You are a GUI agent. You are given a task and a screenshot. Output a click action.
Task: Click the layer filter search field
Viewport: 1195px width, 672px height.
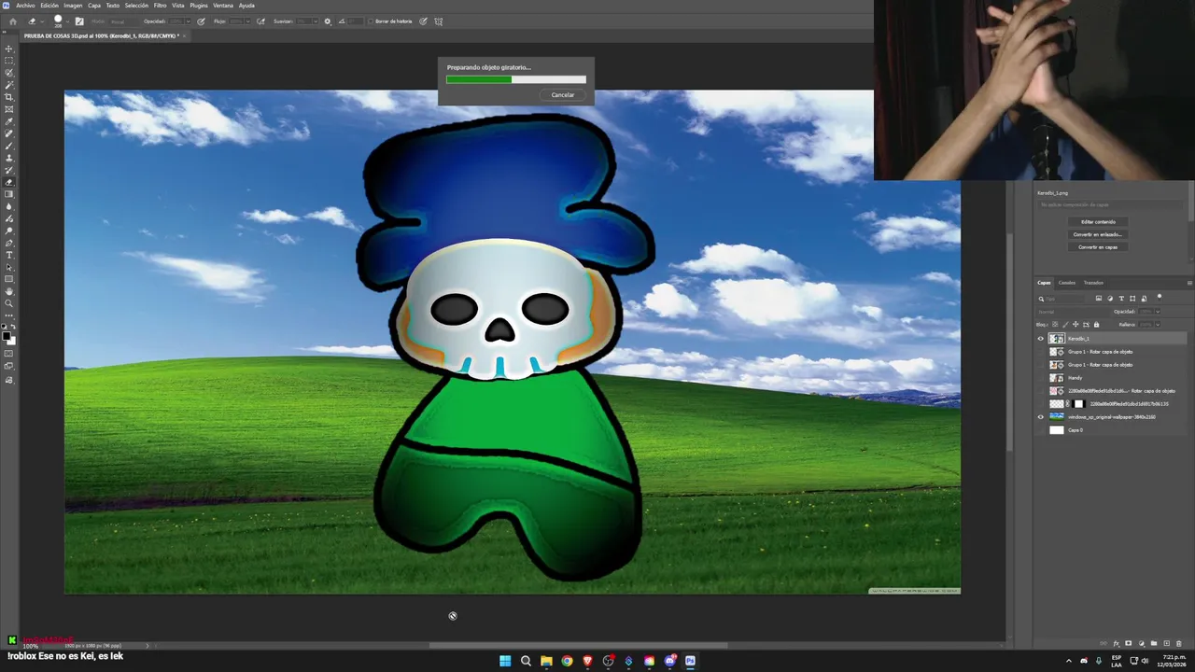click(1061, 299)
